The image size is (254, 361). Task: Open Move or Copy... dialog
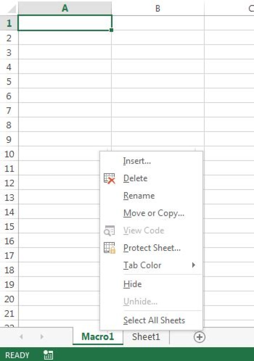[154, 213]
